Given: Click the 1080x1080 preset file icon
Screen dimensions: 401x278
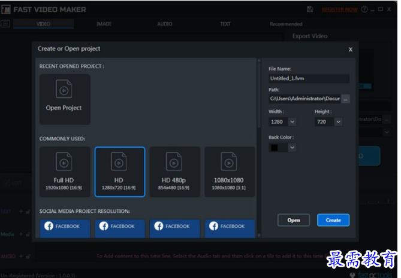Looking at the screenshot, I should click(x=229, y=161).
